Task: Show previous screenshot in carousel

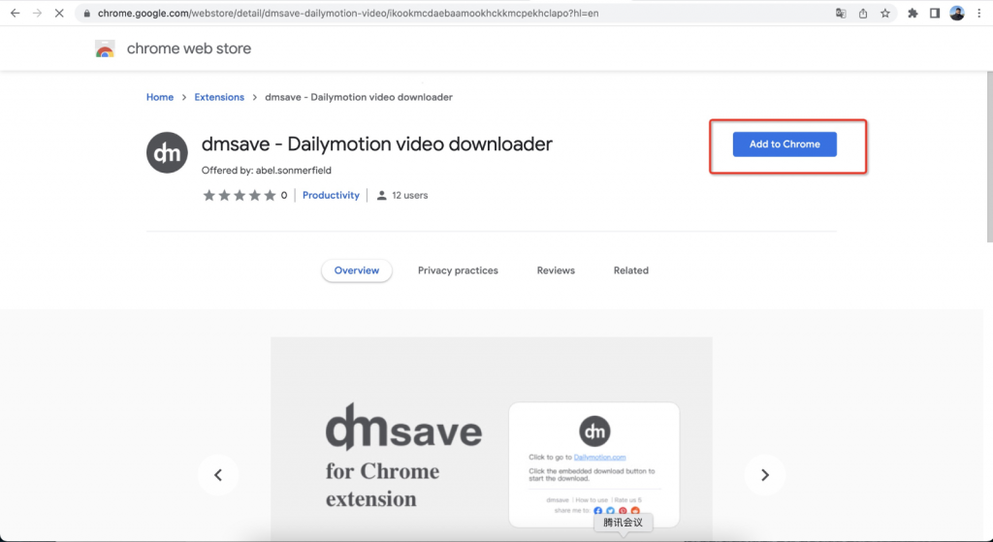Action: point(218,475)
